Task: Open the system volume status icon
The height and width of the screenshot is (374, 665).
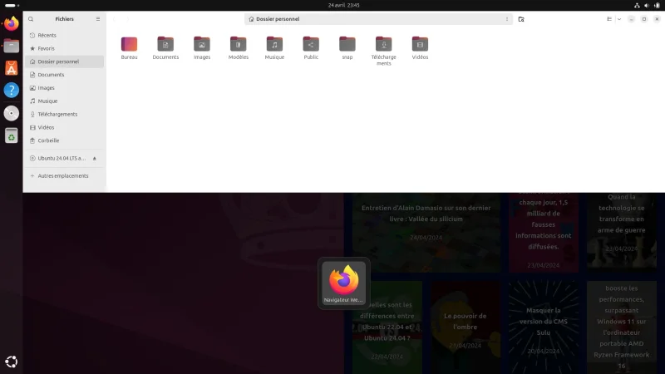Action: coord(647,6)
